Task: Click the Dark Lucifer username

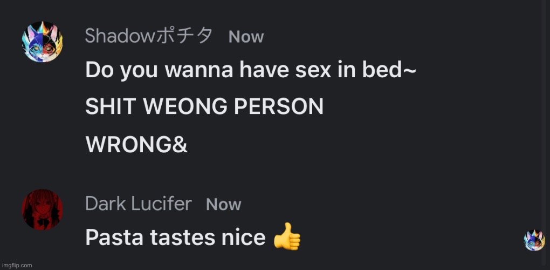Action: (x=138, y=204)
